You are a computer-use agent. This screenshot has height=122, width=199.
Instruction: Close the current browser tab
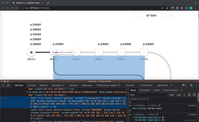43,3
